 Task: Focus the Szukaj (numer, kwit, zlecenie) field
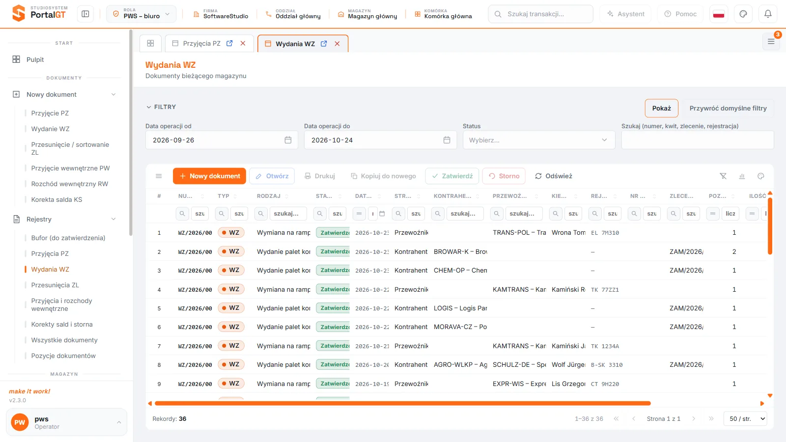tap(698, 140)
